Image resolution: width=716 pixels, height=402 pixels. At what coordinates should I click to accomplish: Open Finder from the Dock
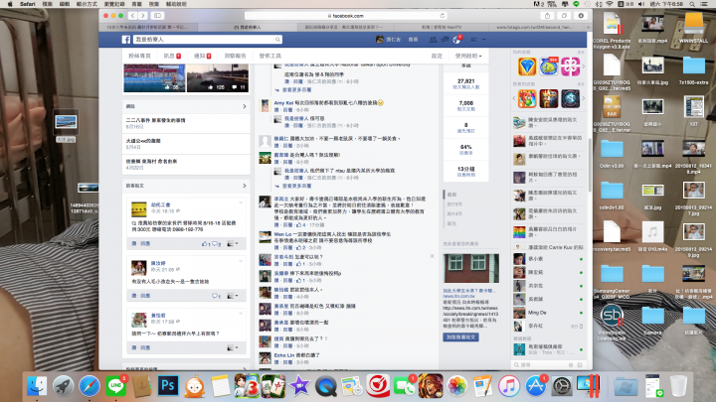tap(37, 386)
